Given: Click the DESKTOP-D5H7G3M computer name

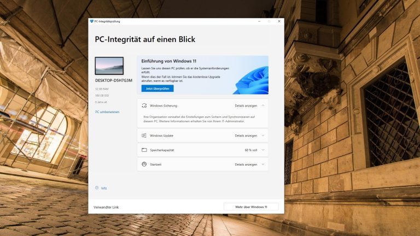Looking at the screenshot, I should click(x=114, y=80).
